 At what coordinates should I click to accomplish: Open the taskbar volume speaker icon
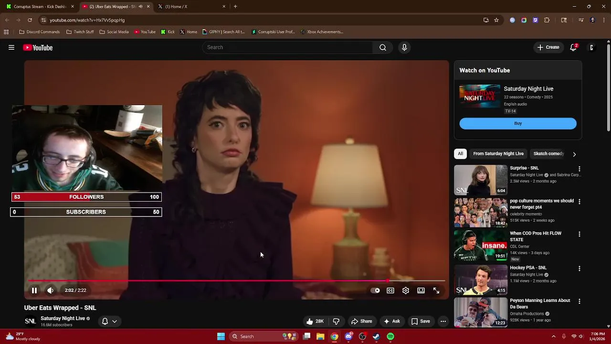pyautogui.click(x=581, y=336)
